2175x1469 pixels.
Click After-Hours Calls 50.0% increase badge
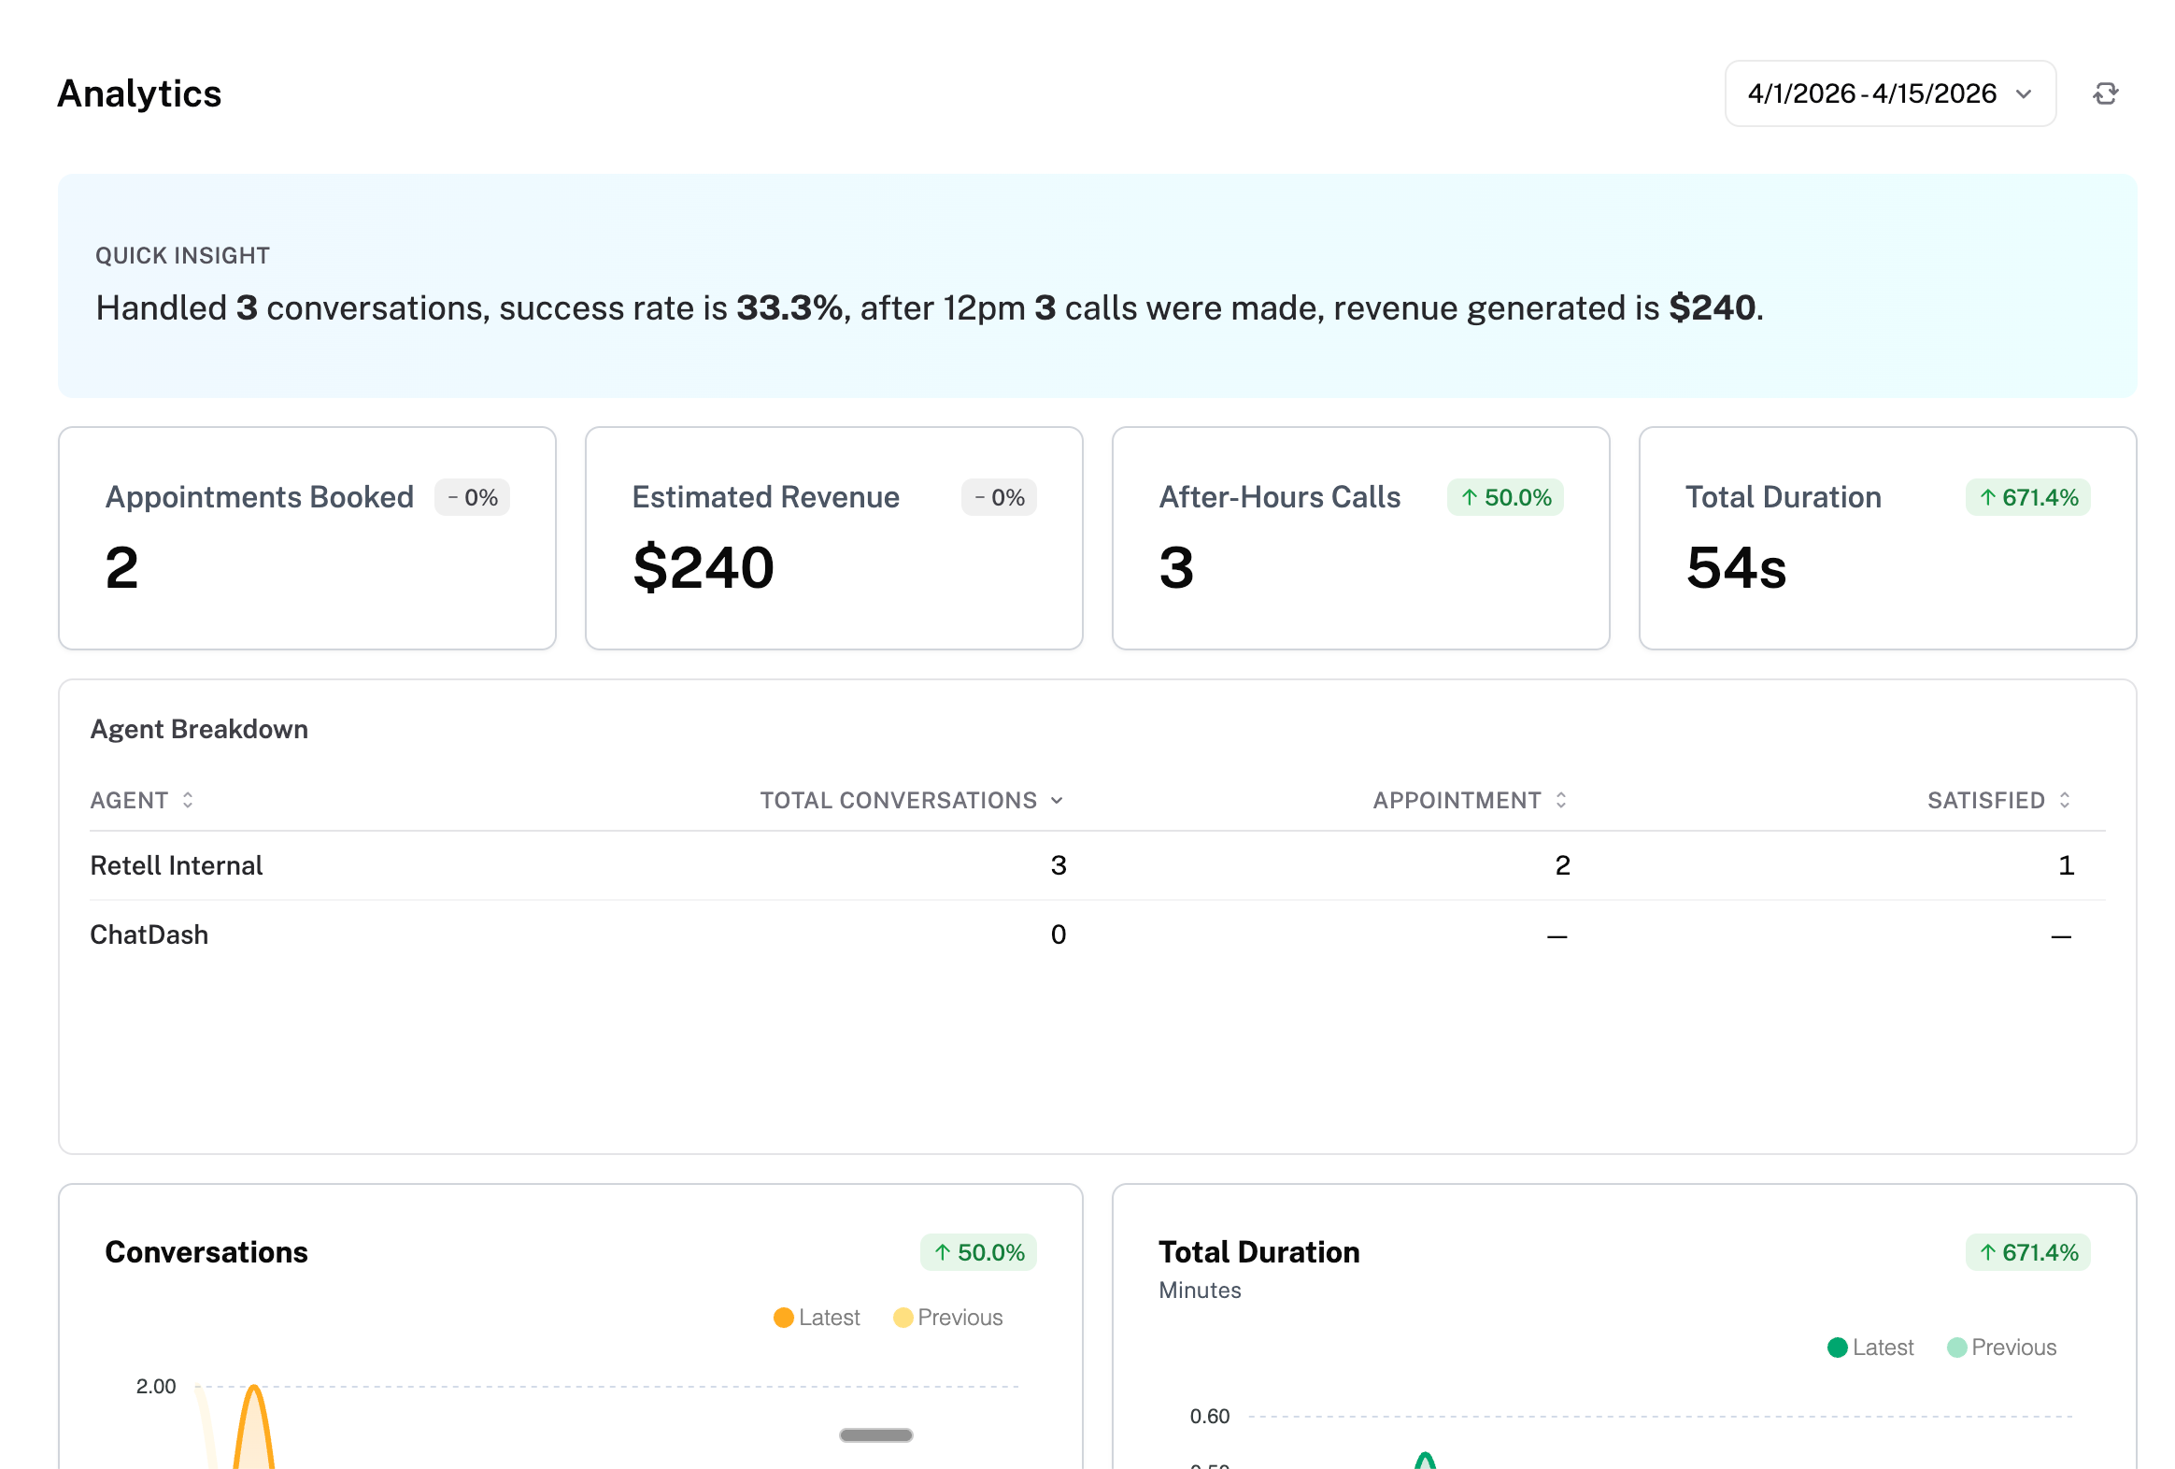(x=1505, y=497)
